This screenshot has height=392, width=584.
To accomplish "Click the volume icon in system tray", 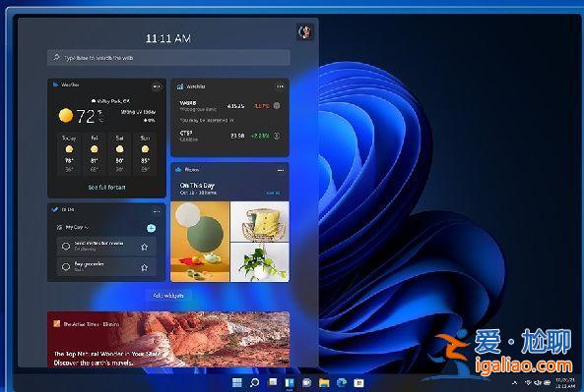I will (x=538, y=383).
